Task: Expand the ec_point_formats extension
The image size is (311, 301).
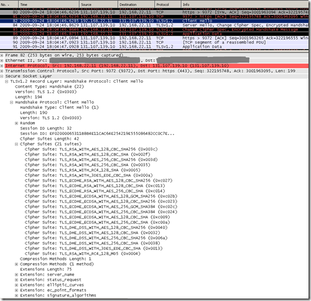Action: coord(17,290)
